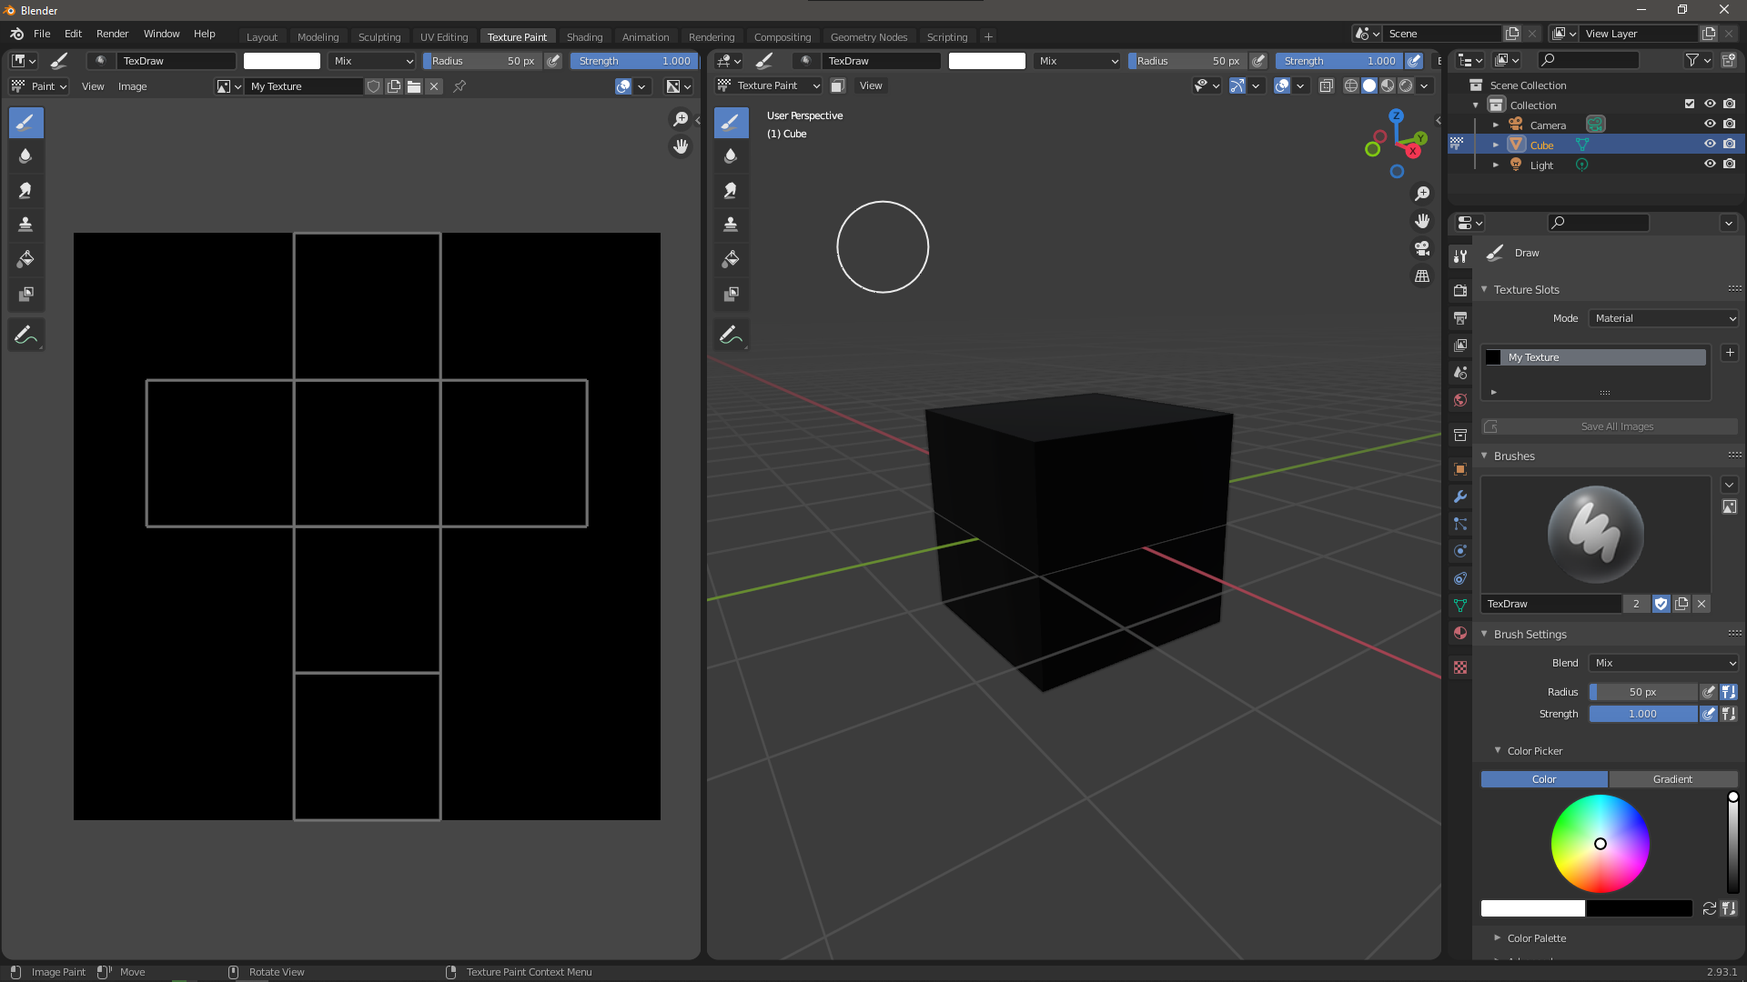Hide the Cube in viewport
Screen dimensions: 1747x982
[x=1710, y=145]
